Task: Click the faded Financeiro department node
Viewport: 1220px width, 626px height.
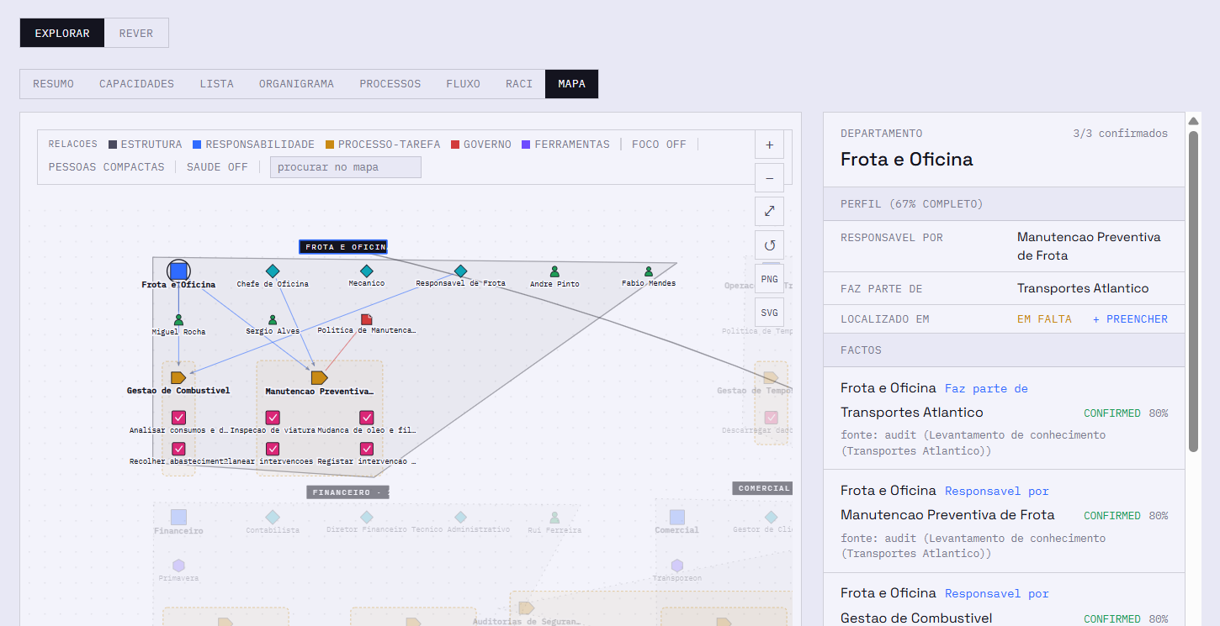Action: pyautogui.click(x=178, y=517)
